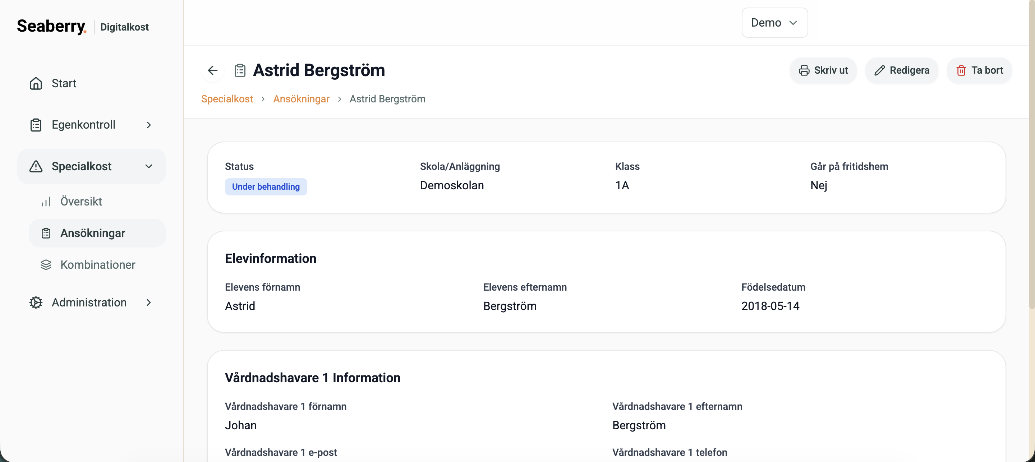Click the printer icon in Skriv ut
1035x462 pixels.
804,70
